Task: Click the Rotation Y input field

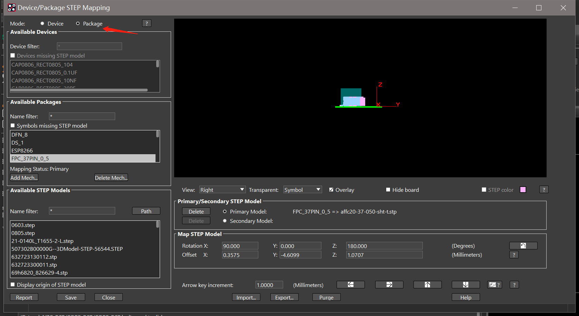Action: [300, 246]
